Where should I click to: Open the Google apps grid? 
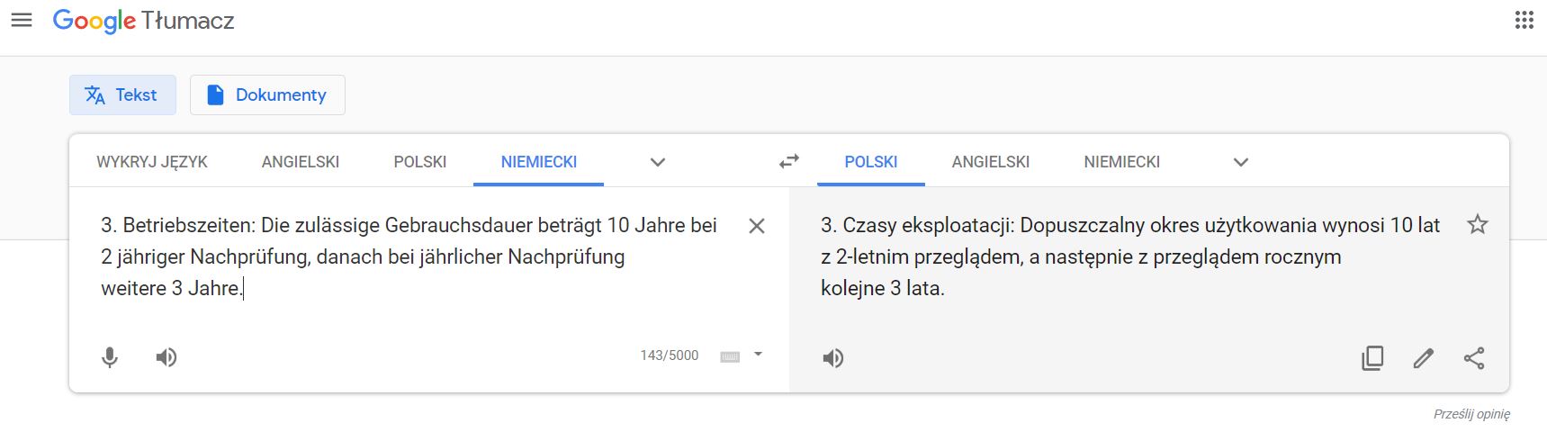point(1524,20)
